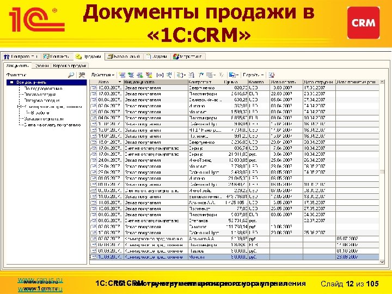Select the Документы sub-tab
392x294 pixels.
pyautogui.click(x=17, y=66)
